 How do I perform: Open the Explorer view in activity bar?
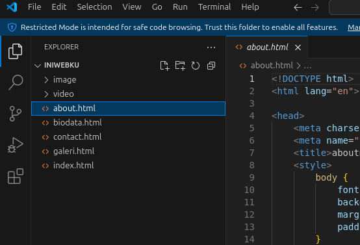coord(16,51)
